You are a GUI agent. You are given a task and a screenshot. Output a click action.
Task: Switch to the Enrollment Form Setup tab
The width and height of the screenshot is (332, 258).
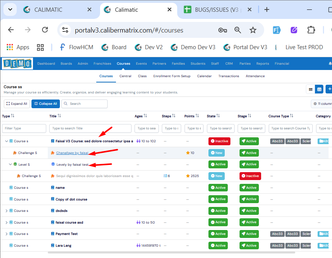(172, 76)
